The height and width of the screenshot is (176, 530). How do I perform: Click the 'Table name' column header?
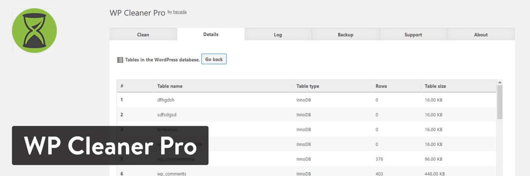coord(223,86)
